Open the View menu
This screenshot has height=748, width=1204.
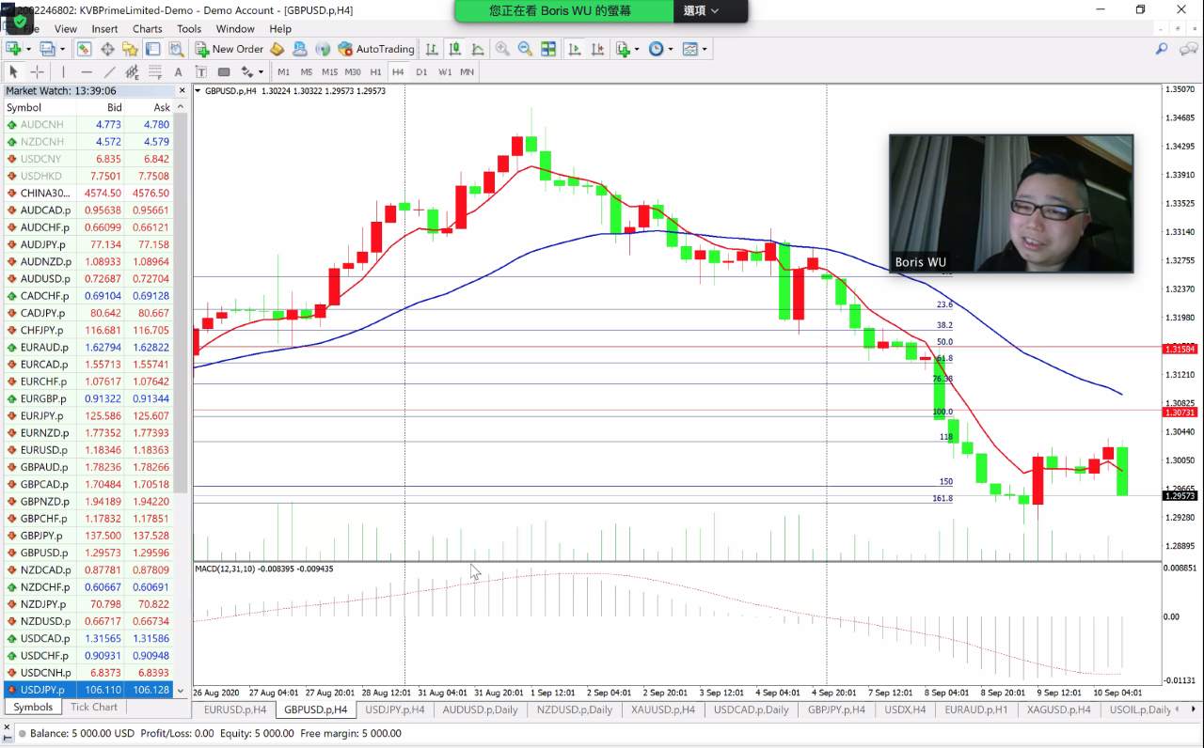point(65,28)
